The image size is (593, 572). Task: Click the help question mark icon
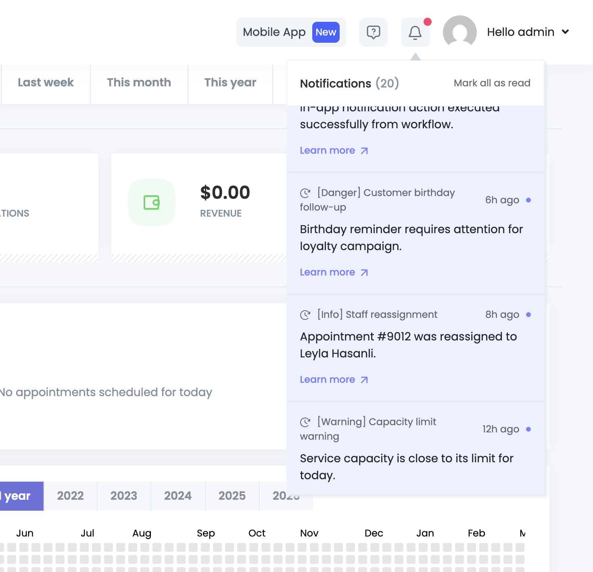(373, 32)
